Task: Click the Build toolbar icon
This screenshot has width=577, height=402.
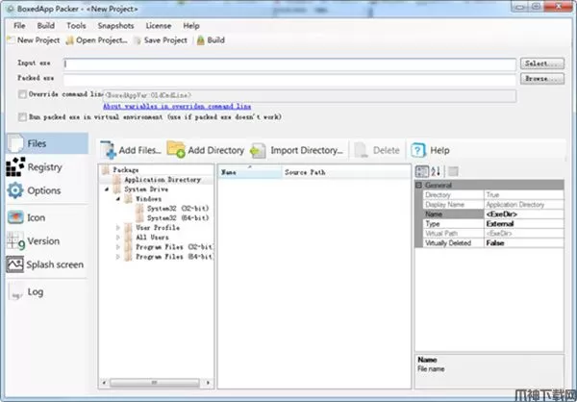Action: [x=201, y=40]
